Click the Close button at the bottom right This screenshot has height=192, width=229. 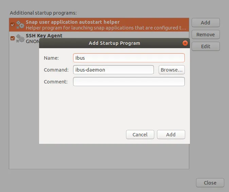pyautogui.click(x=210, y=183)
